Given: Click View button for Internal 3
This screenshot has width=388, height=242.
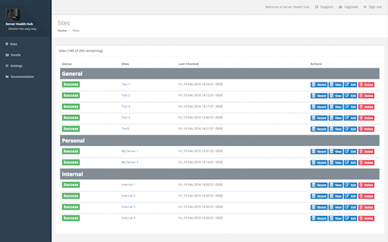Looking at the screenshot, I should point(335,207).
